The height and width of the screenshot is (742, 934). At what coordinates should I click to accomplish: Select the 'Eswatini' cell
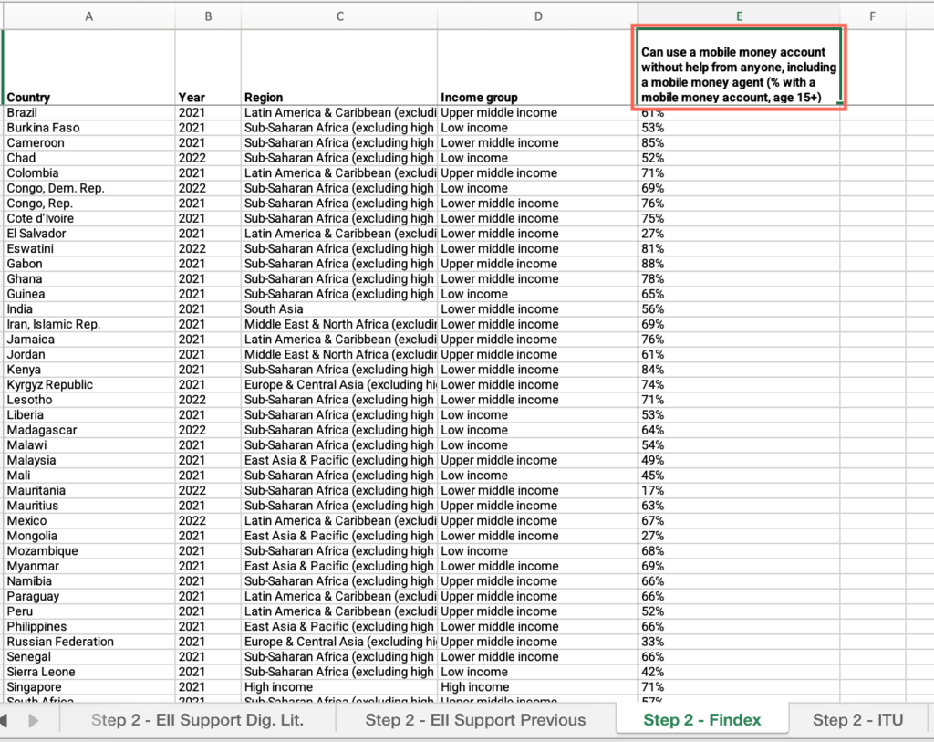click(x=88, y=248)
